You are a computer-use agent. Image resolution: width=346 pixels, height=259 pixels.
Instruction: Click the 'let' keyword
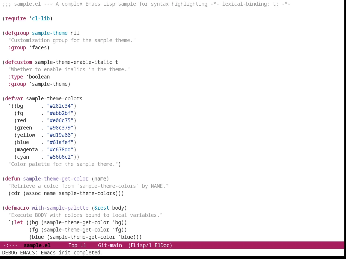click(x=18, y=222)
